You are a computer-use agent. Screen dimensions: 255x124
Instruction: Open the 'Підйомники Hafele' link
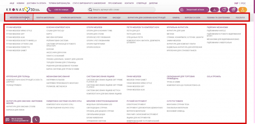tap(216, 31)
